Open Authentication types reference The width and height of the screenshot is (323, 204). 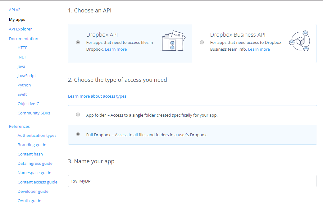(x=37, y=136)
